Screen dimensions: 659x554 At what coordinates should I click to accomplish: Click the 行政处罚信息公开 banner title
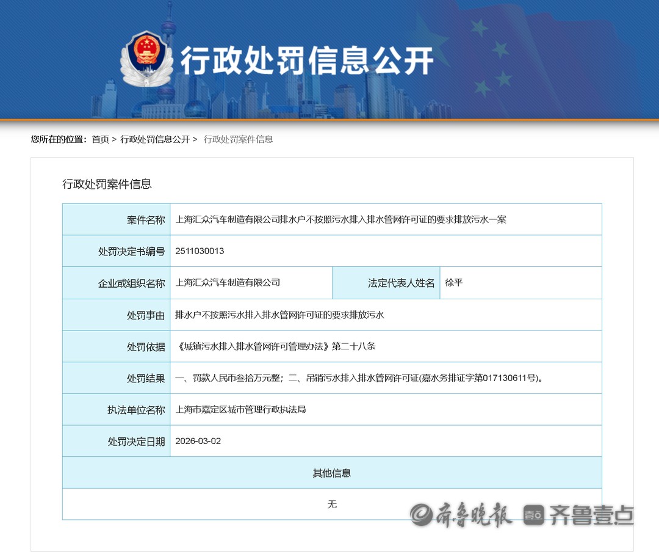click(x=306, y=60)
